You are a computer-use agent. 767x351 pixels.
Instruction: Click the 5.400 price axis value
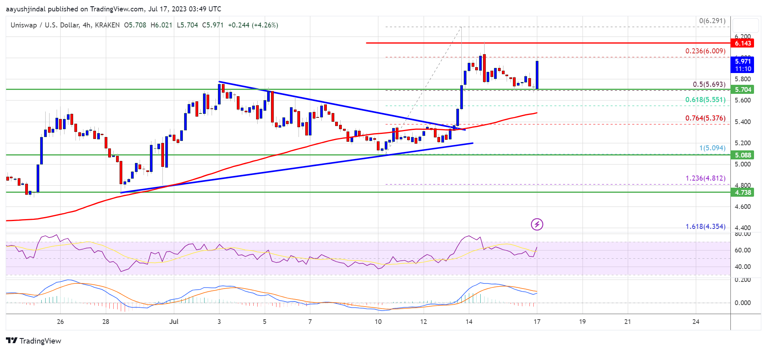[x=743, y=122]
